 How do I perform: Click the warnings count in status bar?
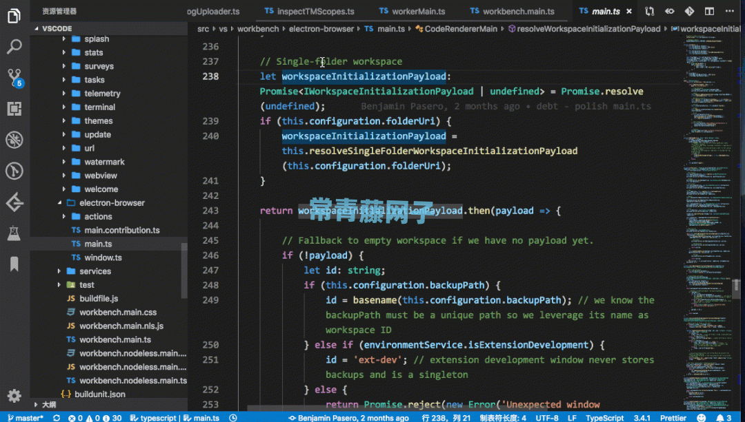click(92, 418)
